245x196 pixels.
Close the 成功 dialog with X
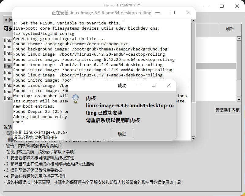(x=169, y=85)
